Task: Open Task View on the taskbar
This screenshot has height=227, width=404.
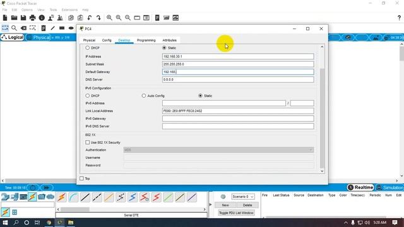Action: tap(37, 223)
